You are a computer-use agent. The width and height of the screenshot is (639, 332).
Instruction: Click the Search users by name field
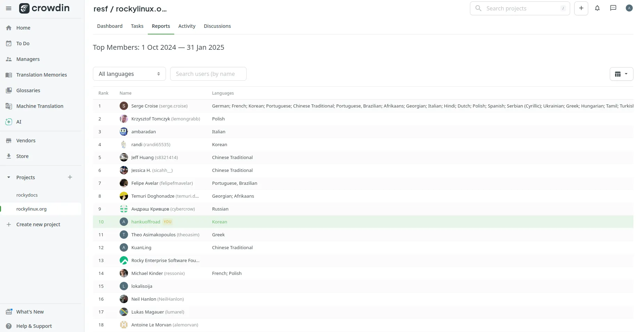click(208, 74)
